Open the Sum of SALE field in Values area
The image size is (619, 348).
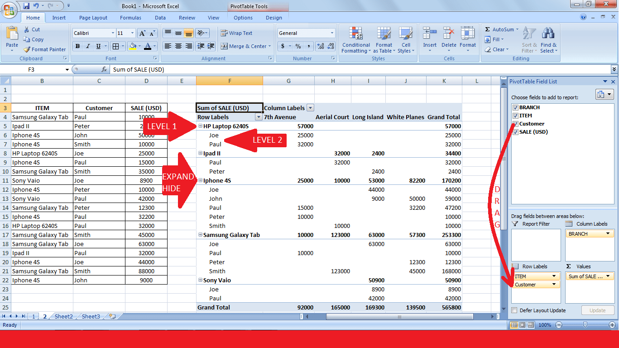590,276
